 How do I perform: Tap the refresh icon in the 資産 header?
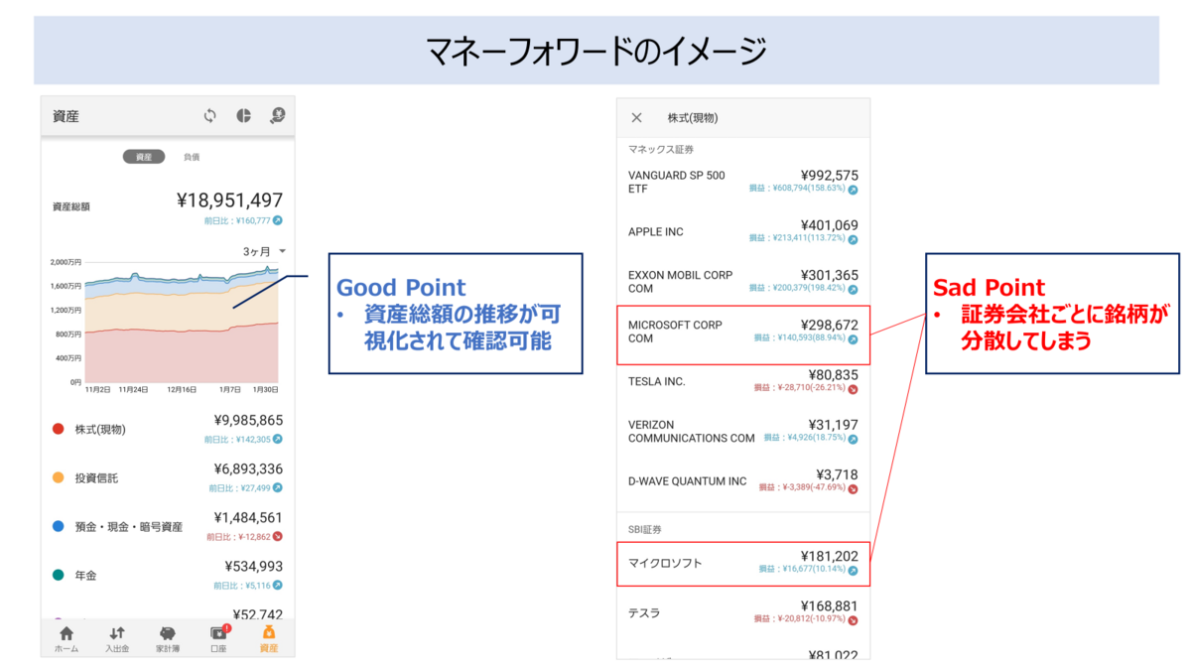(x=210, y=116)
